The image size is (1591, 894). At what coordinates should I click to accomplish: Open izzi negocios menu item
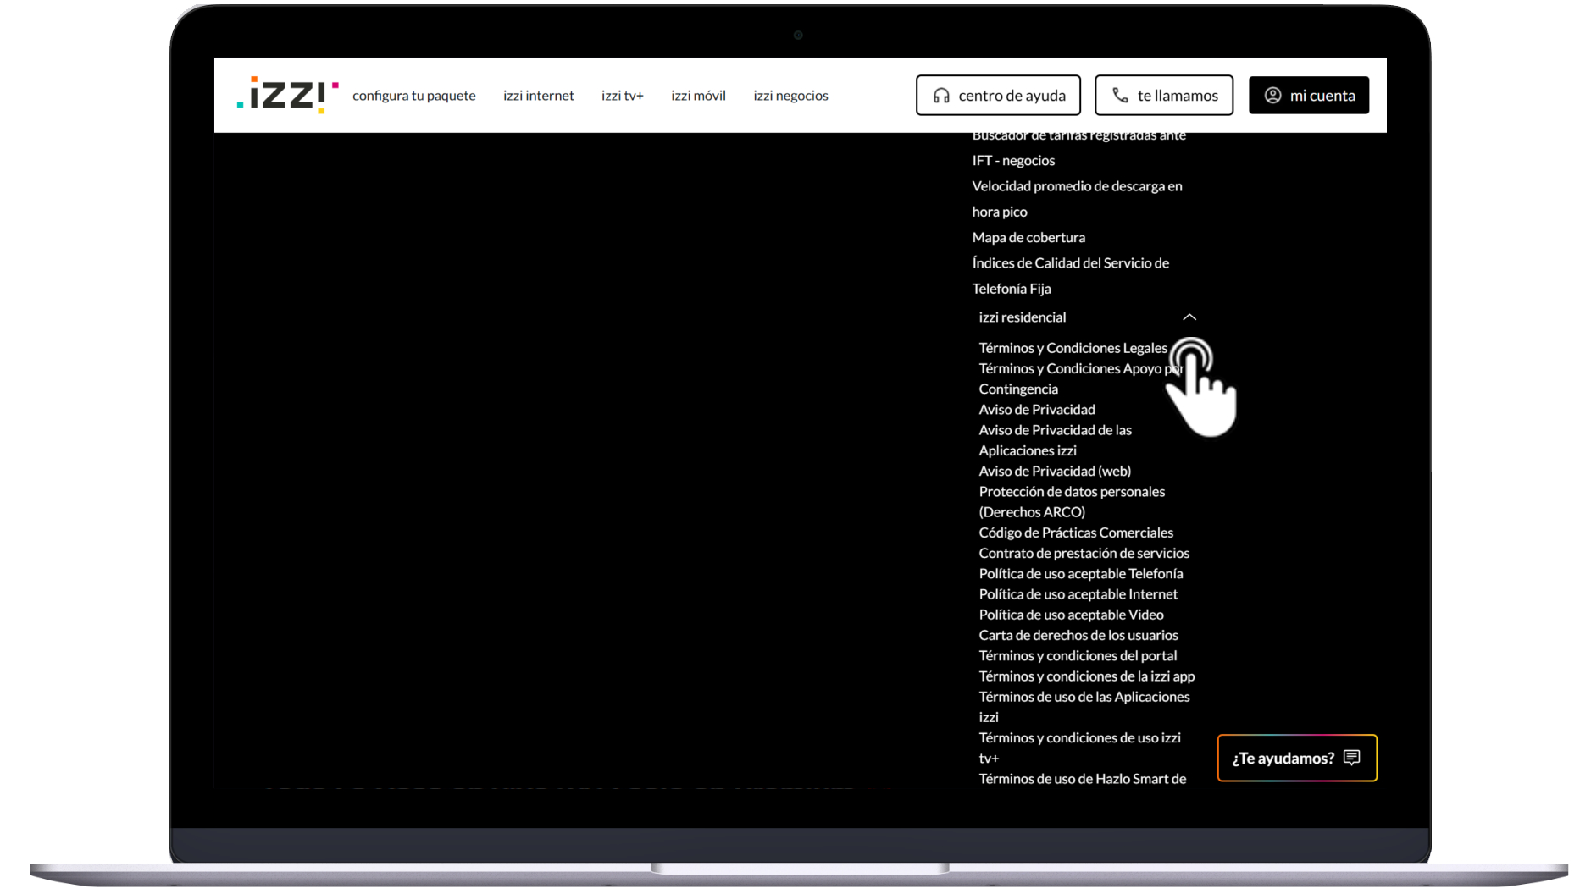pyautogui.click(x=790, y=96)
